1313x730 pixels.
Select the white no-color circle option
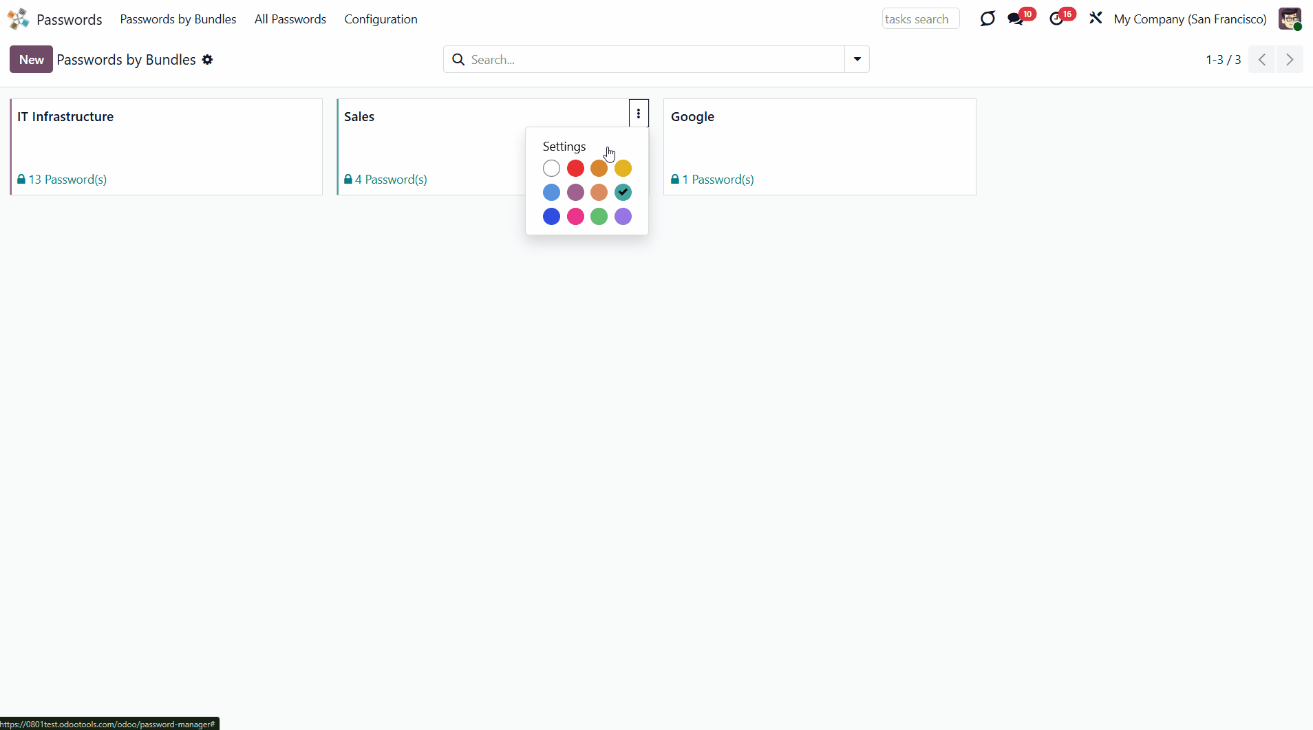click(x=551, y=169)
